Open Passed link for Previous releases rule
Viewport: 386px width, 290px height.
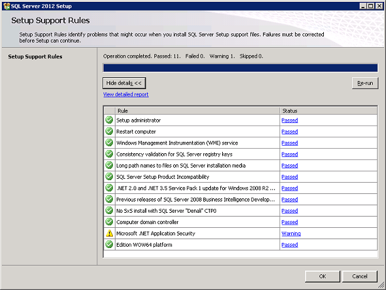[289, 200]
